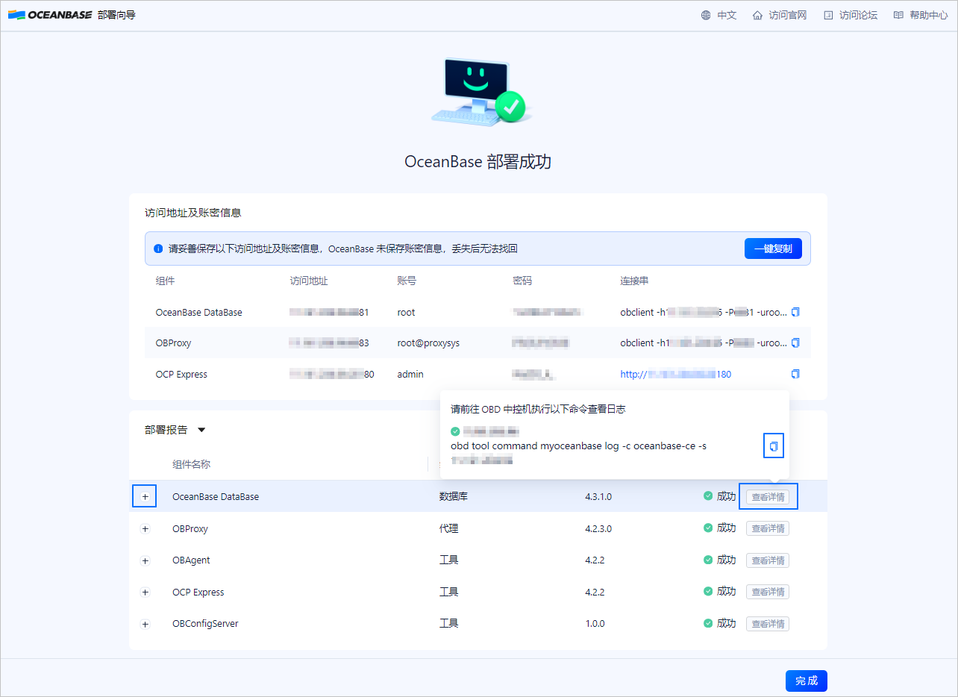958x697 pixels.
Task: Expand the OBProxy component row
Action: (144, 528)
